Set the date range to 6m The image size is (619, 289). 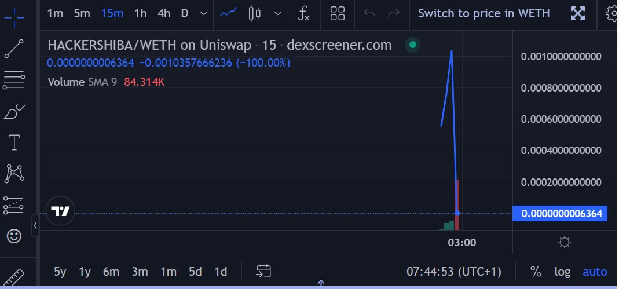(x=111, y=272)
